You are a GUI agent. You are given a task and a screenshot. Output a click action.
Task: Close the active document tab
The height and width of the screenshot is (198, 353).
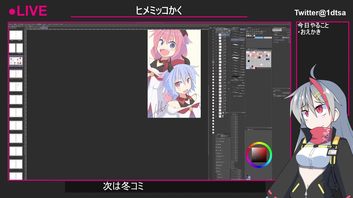47,28
